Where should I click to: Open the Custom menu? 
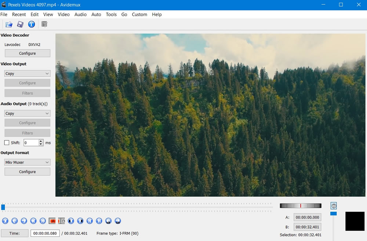pyautogui.click(x=139, y=15)
